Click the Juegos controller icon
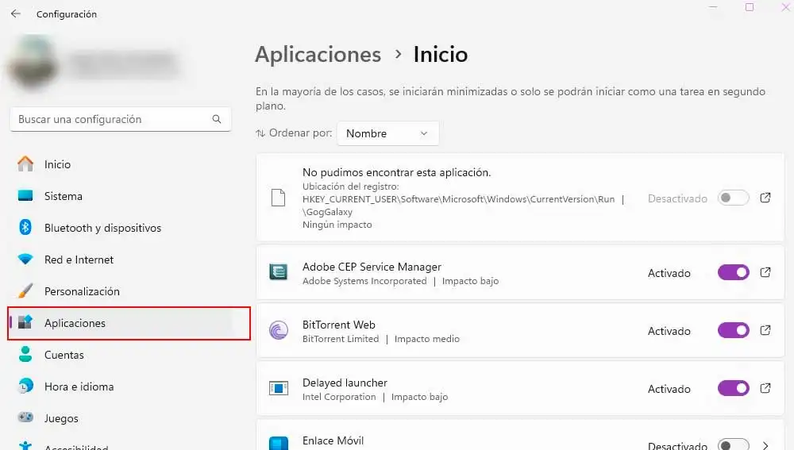 pyautogui.click(x=25, y=417)
